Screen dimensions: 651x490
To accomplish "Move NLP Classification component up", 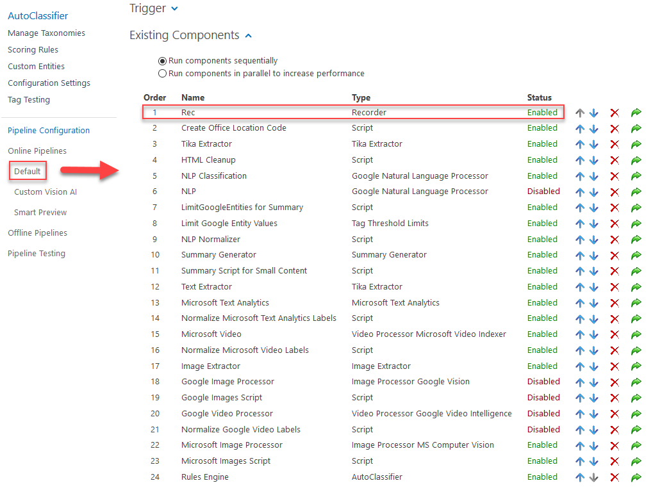I will [x=580, y=176].
